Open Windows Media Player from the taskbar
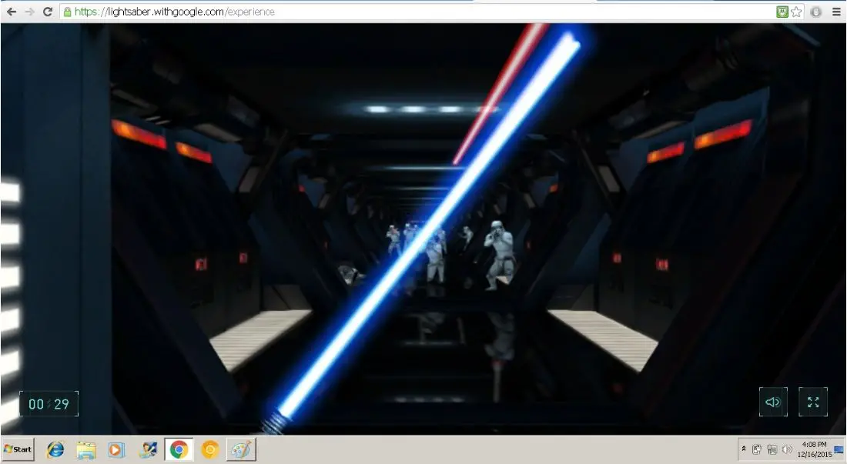This screenshot has height=464, width=847. [116, 449]
